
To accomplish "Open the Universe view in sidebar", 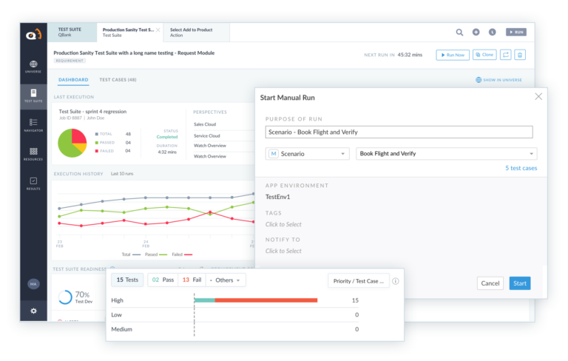I will 33,67.
